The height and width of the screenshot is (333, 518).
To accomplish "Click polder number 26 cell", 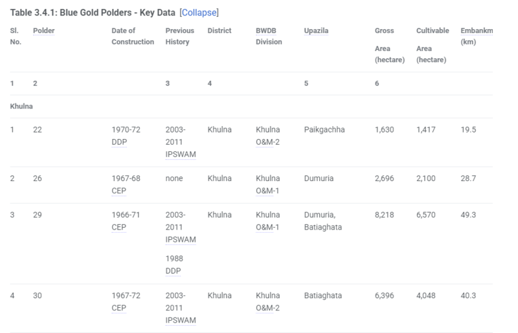I will (38, 178).
